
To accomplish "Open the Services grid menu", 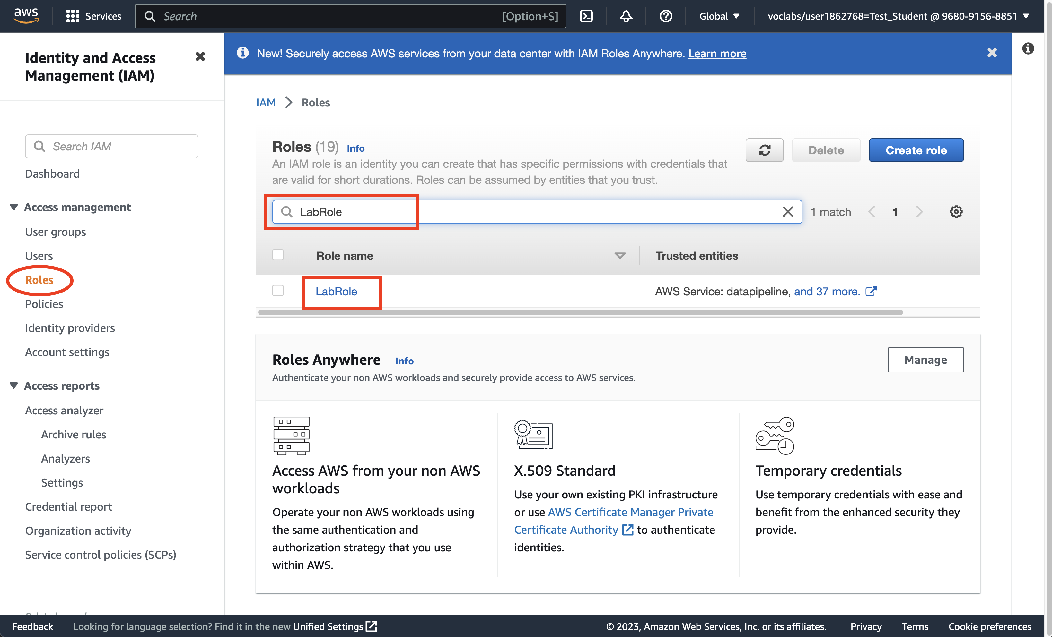I will pyautogui.click(x=73, y=16).
